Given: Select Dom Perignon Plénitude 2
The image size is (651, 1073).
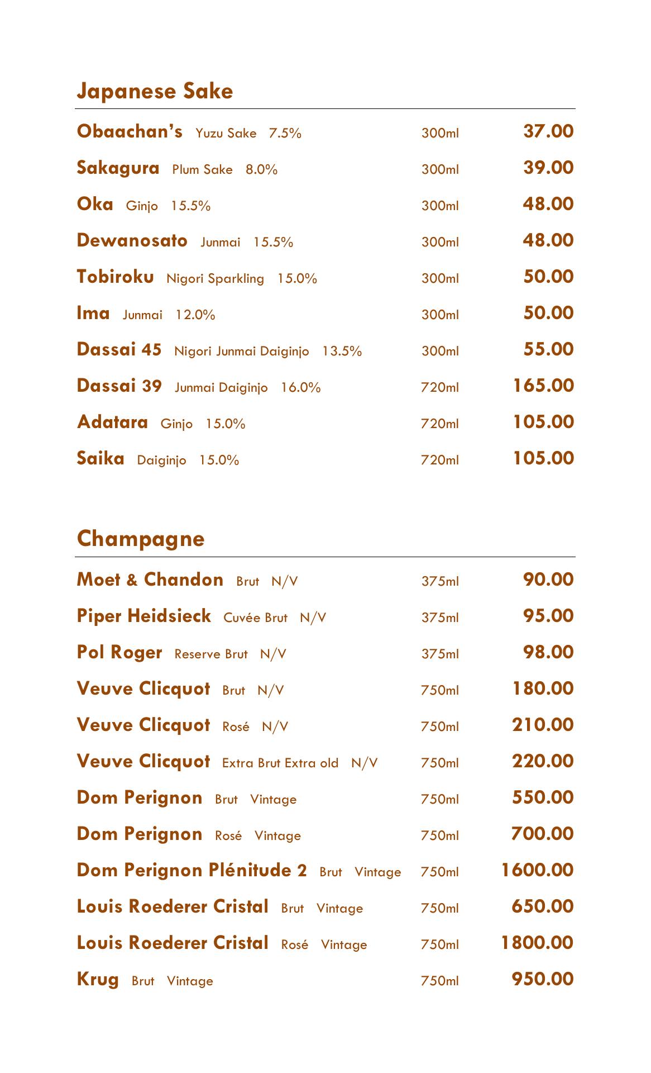Looking at the screenshot, I should coord(192,870).
